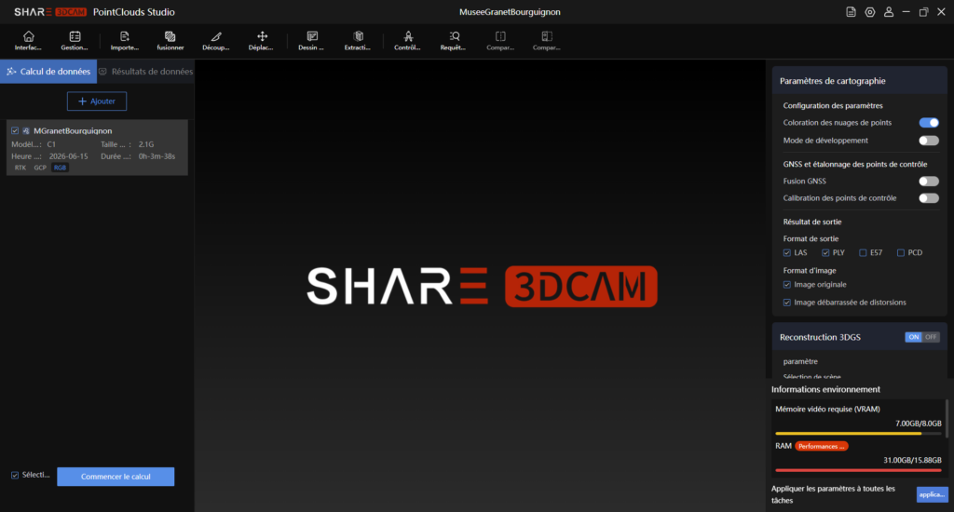Click the applica... apply button
The width and height of the screenshot is (954, 512).
pos(932,494)
